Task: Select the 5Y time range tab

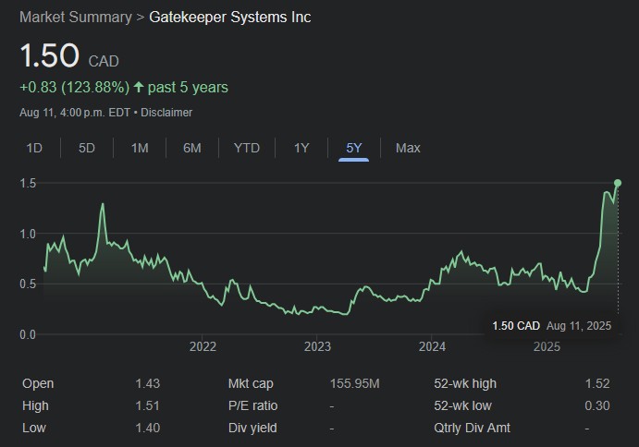Action: click(x=354, y=148)
